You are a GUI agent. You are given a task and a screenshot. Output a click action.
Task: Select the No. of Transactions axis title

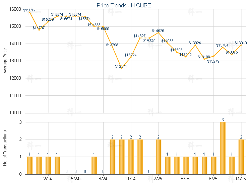5,148
